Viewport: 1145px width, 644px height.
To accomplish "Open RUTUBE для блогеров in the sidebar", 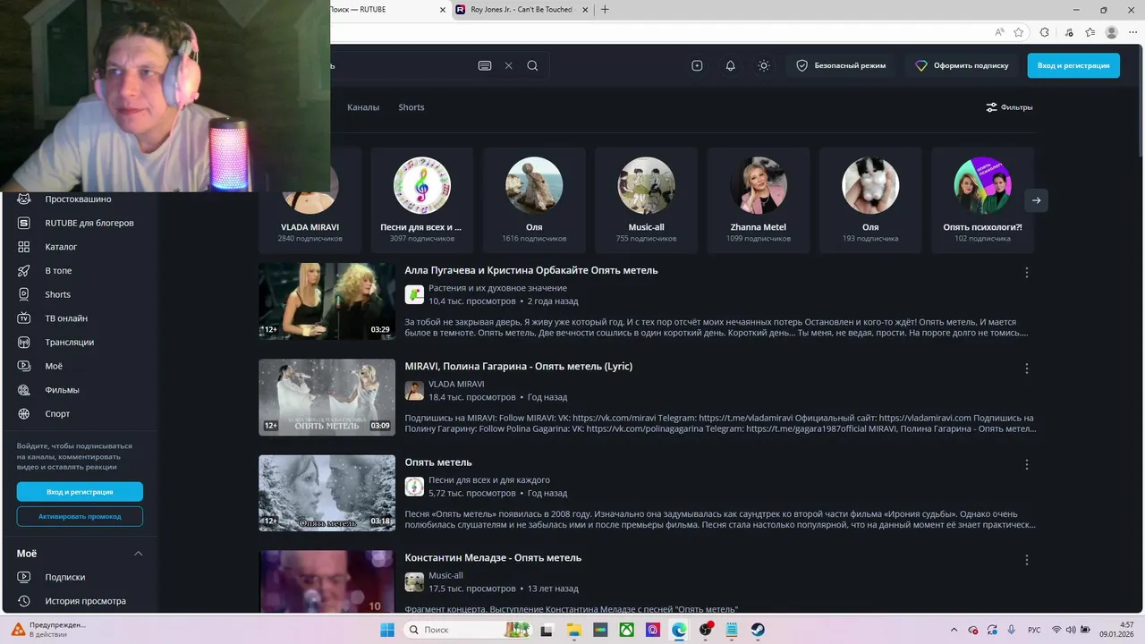I will (89, 223).
